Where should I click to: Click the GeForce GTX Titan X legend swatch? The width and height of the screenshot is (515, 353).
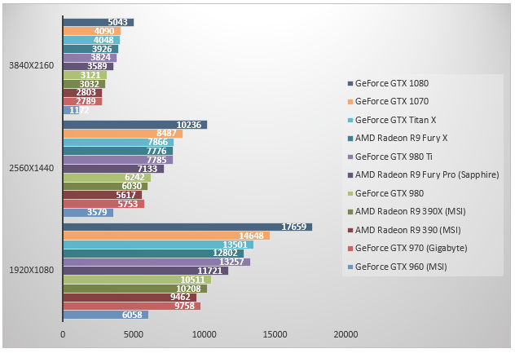click(x=350, y=121)
